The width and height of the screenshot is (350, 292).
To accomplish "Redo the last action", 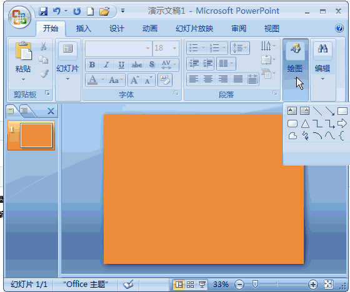I will [77, 11].
